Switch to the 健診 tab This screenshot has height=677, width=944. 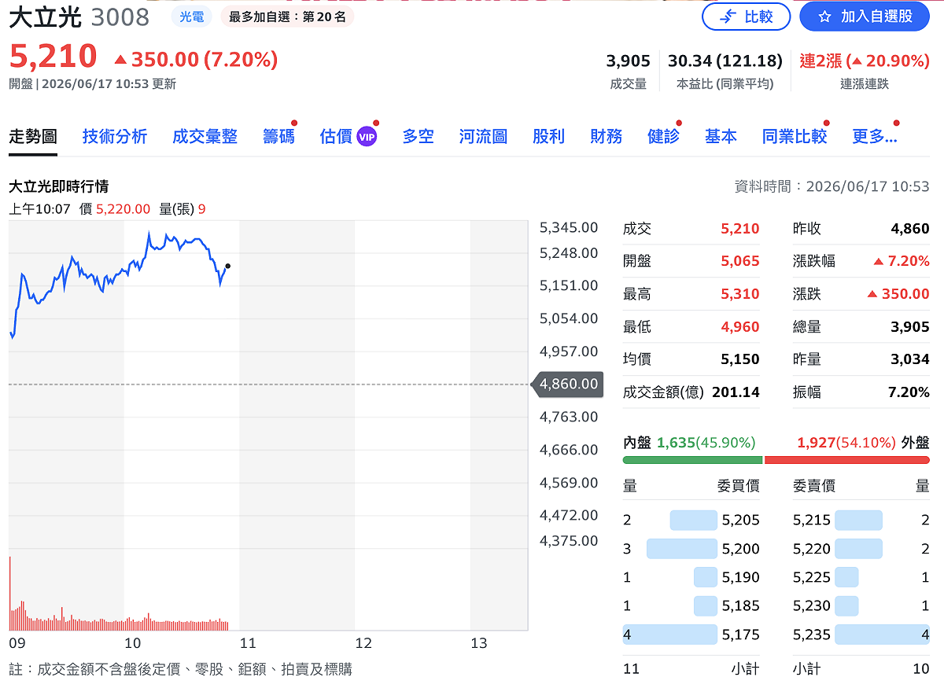663,137
